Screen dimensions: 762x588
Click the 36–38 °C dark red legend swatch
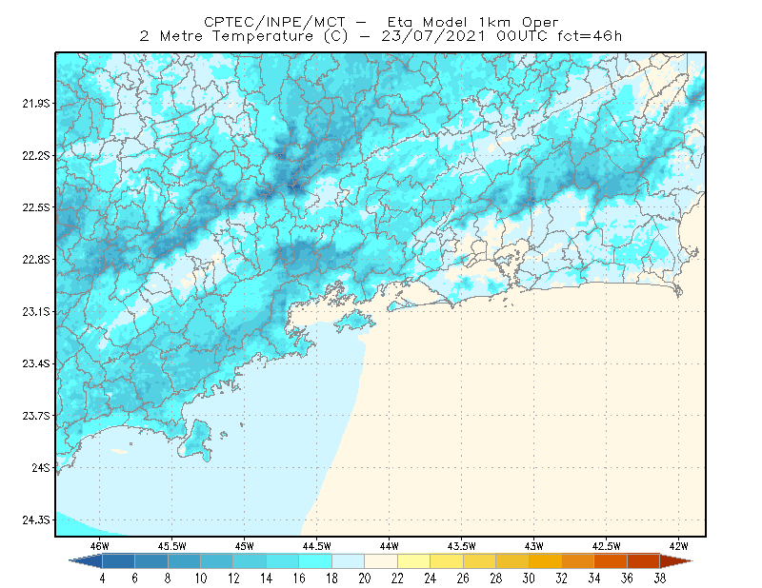(x=644, y=561)
